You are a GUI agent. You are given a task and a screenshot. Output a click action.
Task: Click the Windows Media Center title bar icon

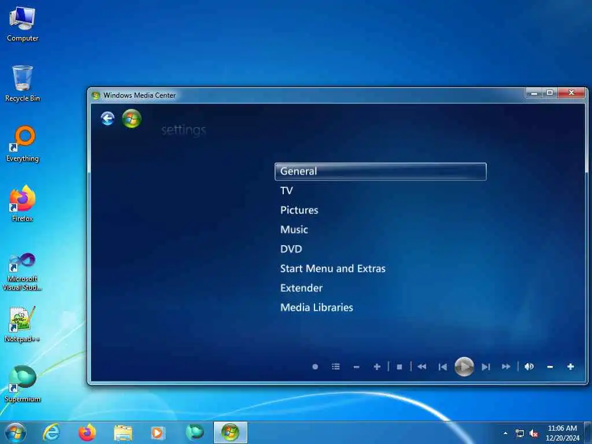(x=96, y=95)
